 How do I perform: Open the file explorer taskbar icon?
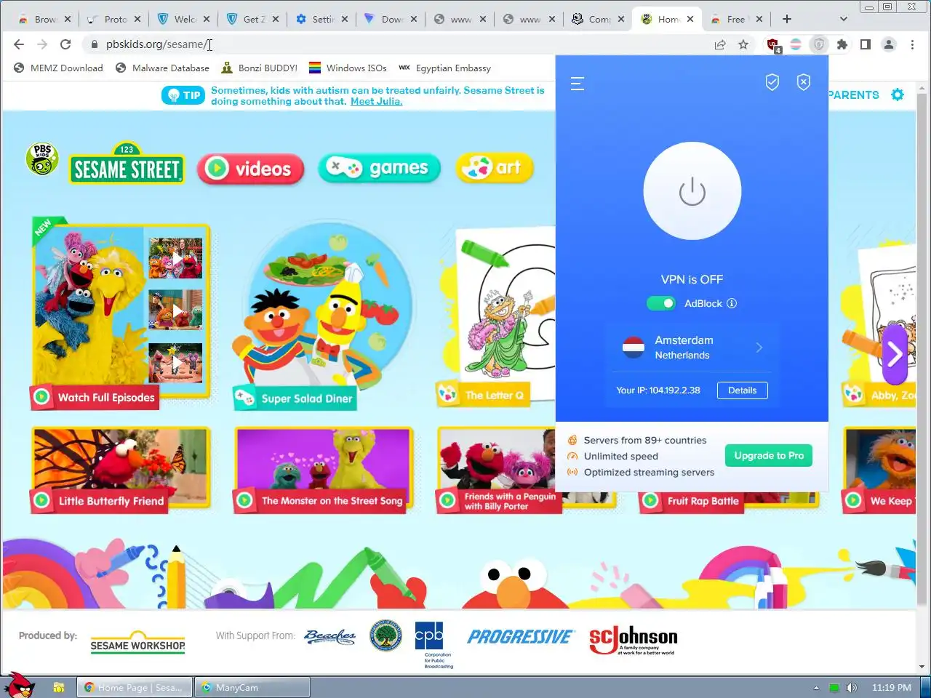59,687
